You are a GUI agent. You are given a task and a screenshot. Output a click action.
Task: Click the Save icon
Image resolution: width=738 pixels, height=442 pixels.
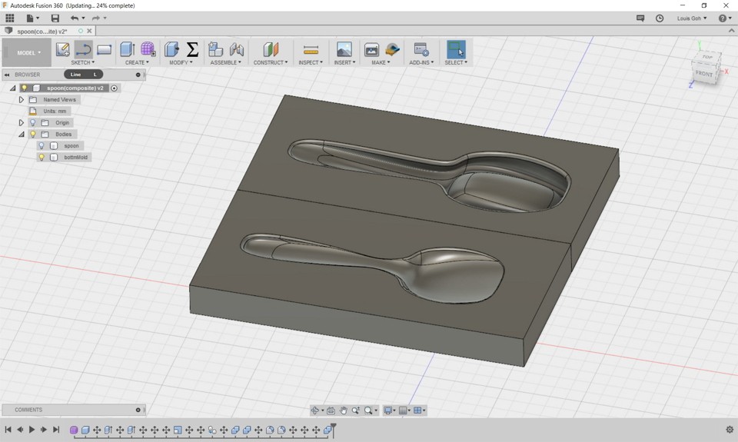click(x=55, y=18)
